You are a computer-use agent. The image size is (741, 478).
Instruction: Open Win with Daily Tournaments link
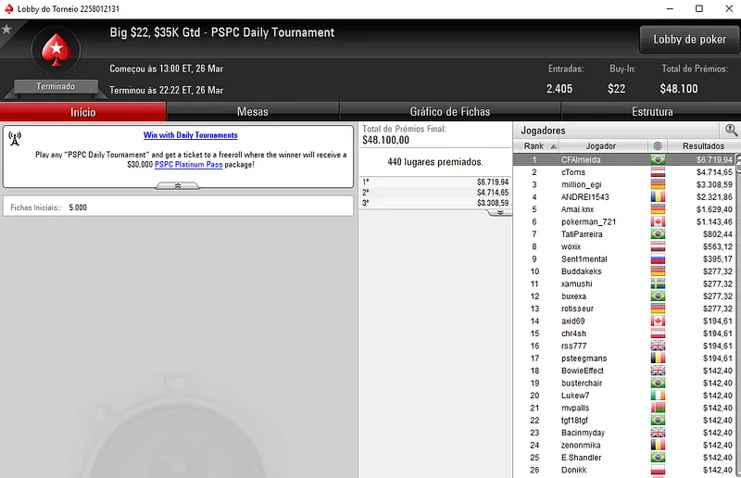coord(191,135)
